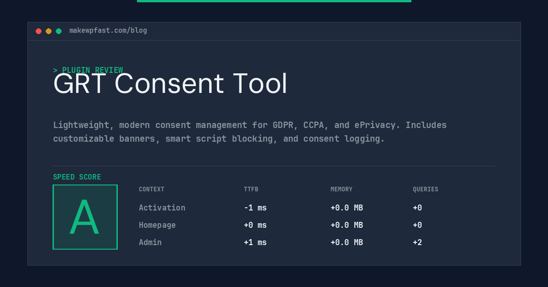This screenshot has width=548, height=287.
Task: Click the '> PLUGIN REVIEW' label
Action: coord(88,70)
